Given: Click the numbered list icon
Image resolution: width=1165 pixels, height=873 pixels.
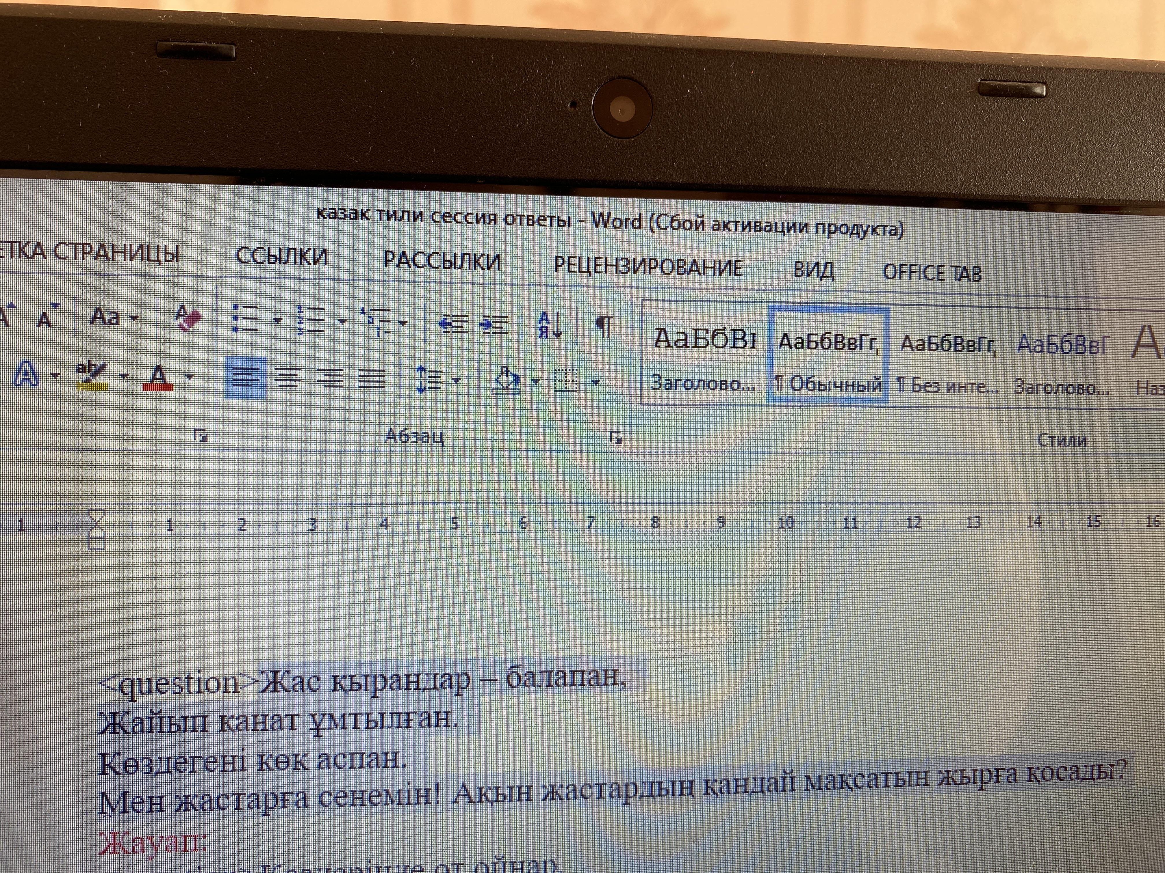Looking at the screenshot, I should 312,320.
